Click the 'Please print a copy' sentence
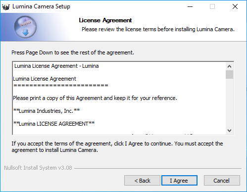Image resolution: width=247 pixels, height=192 pixels. coord(95,98)
